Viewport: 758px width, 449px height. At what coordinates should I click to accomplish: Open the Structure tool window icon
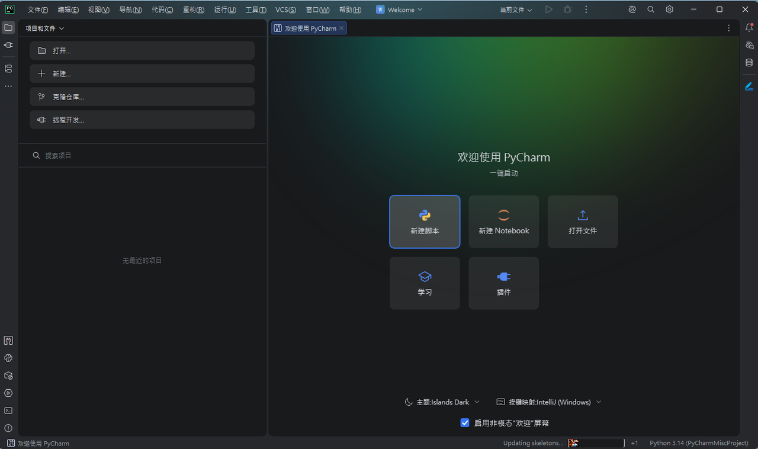point(8,69)
